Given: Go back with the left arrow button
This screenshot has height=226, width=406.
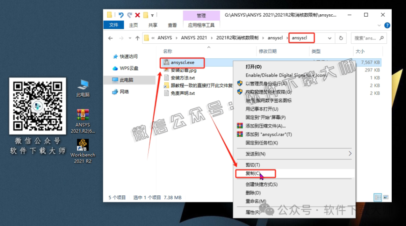Looking at the screenshot, I should pyautogui.click(x=111, y=38).
